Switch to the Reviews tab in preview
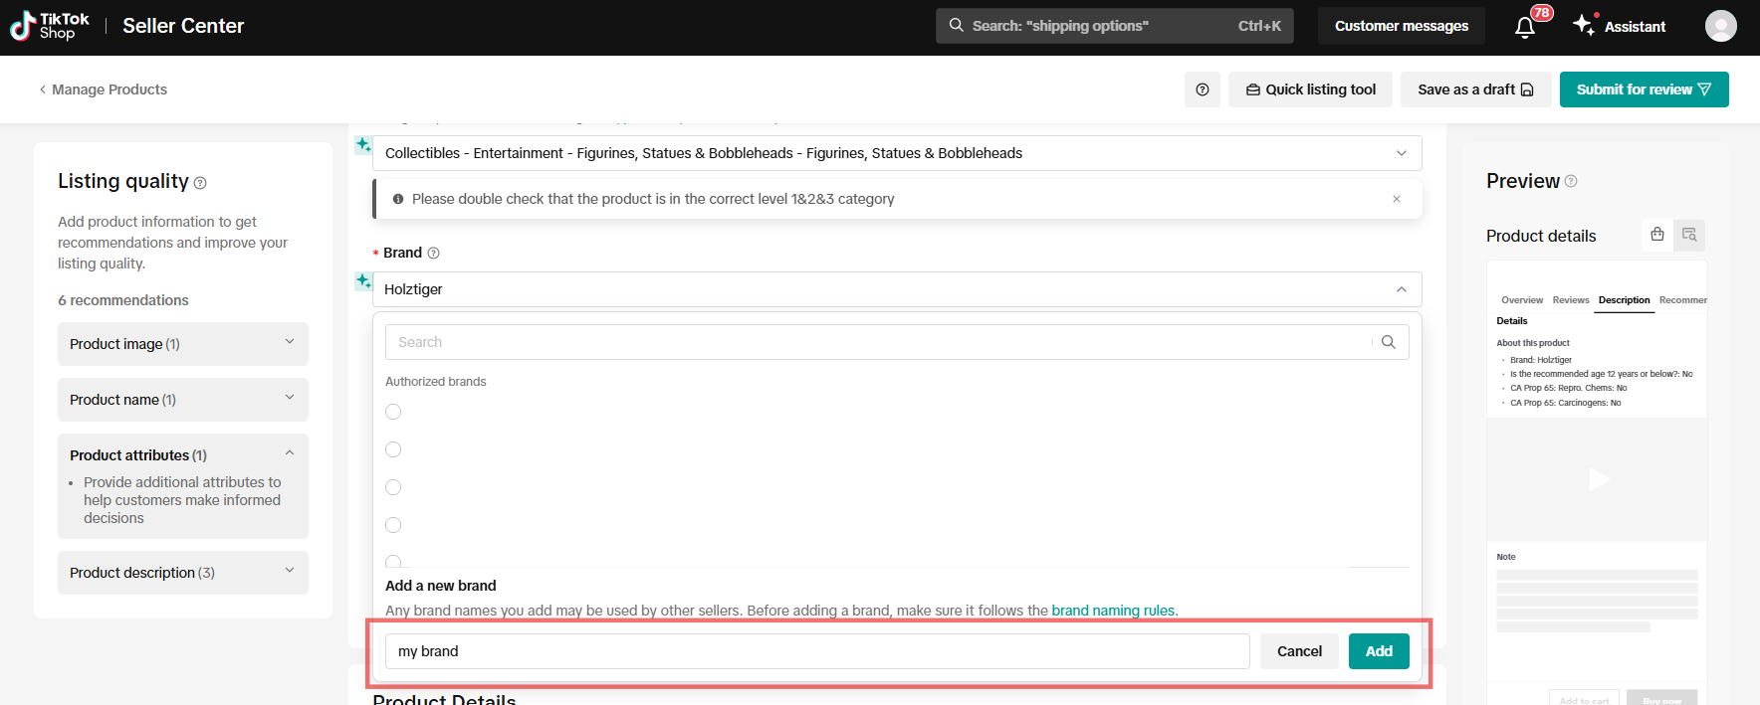The height and width of the screenshot is (705, 1760). (x=1571, y=300)
